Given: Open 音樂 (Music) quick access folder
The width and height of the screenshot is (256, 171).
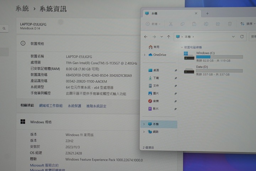Looking at the screenshot, I should pos(154,101).
